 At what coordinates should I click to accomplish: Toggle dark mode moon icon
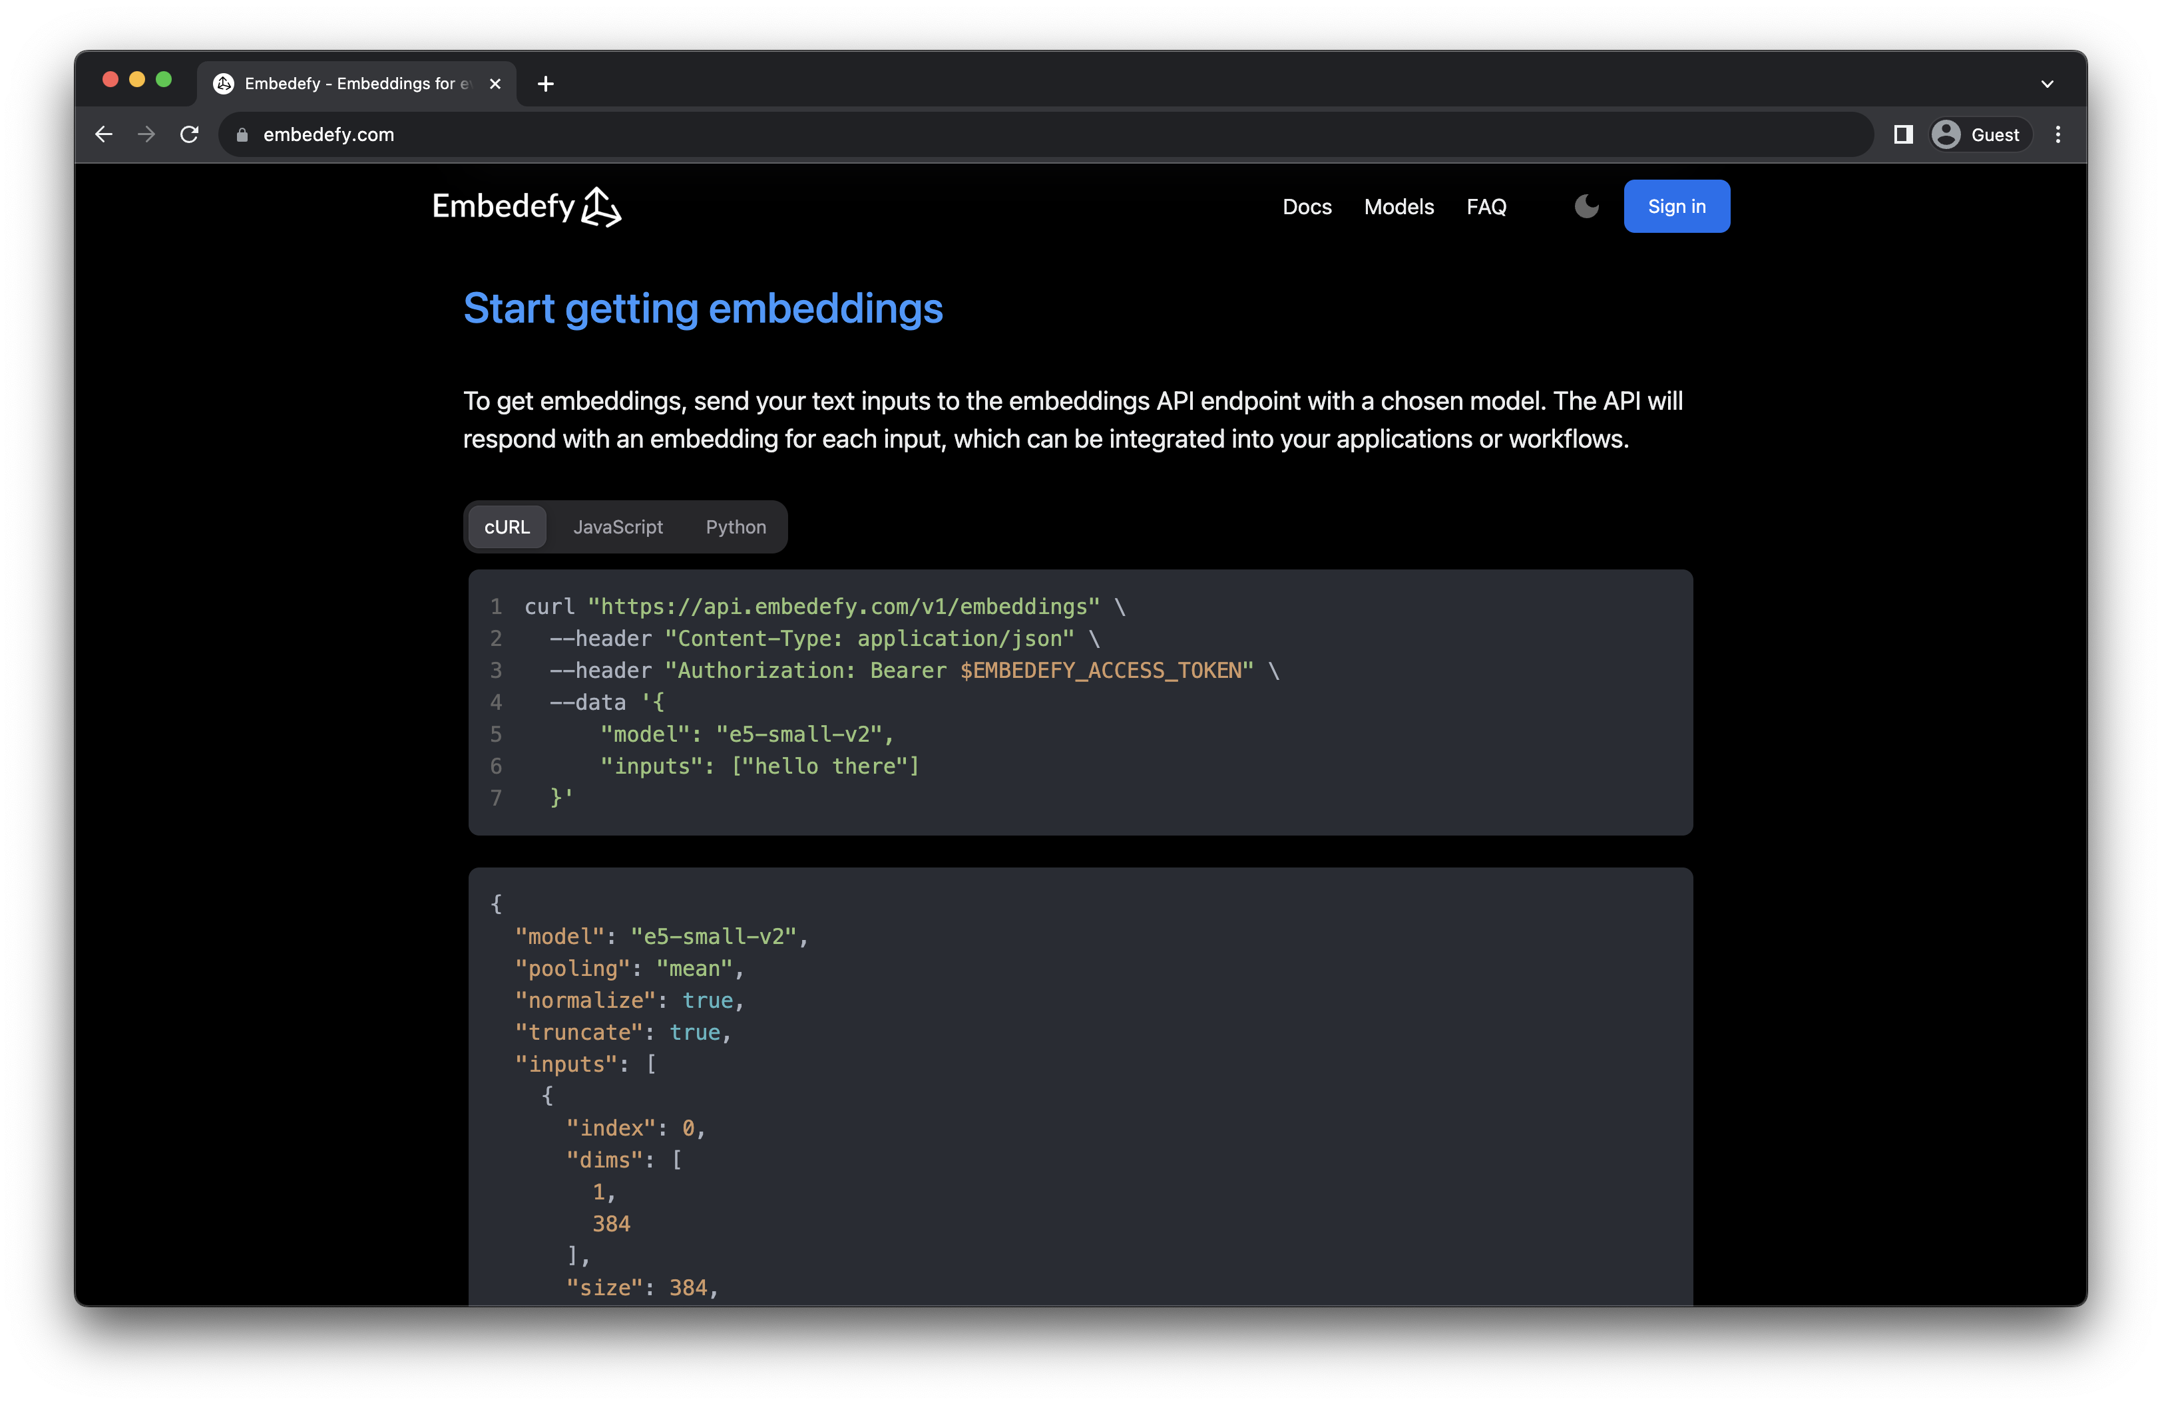pos(1586,207)
